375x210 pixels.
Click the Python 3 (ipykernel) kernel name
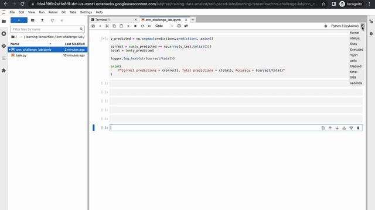[x=345, y=26]
